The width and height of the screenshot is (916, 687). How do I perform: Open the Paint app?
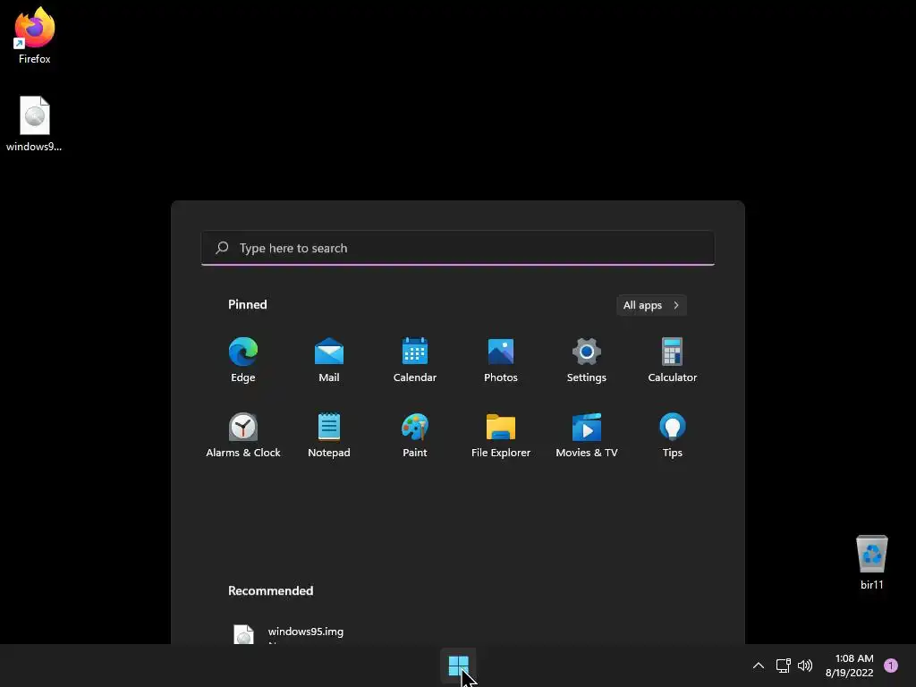415,435
